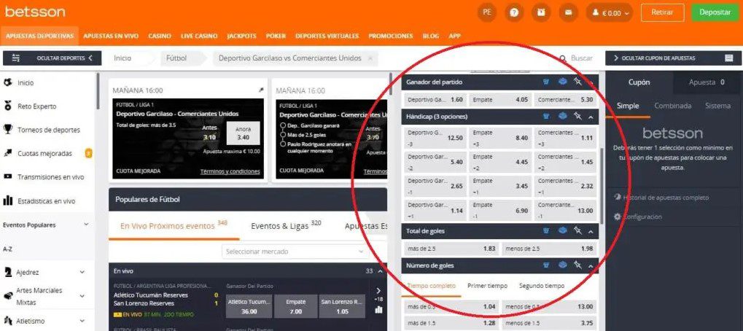
Task: Click the shirt icon in Hándicap header
Action: click(x=546, y=116)
